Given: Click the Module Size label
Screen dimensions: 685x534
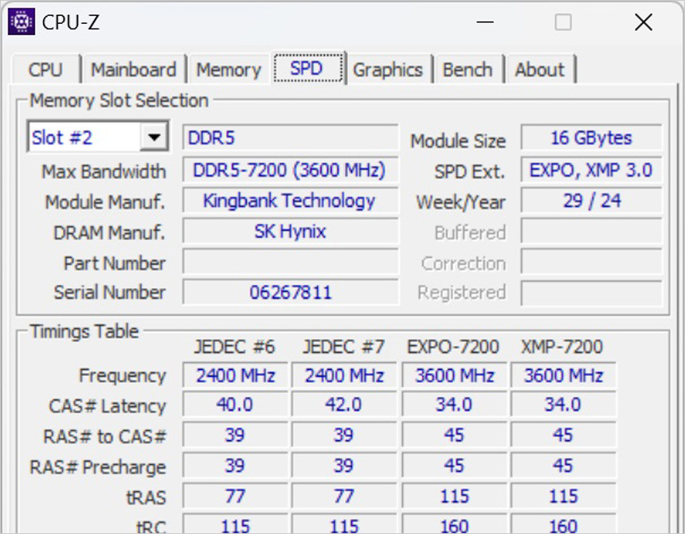Looking at the screenshot, I should click(458, 141).
